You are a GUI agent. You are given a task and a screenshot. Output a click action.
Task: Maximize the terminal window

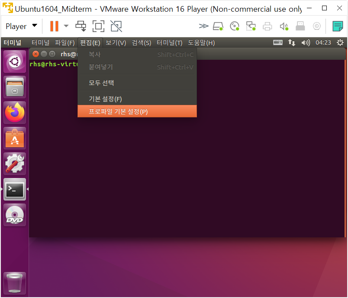coord(52,54)
